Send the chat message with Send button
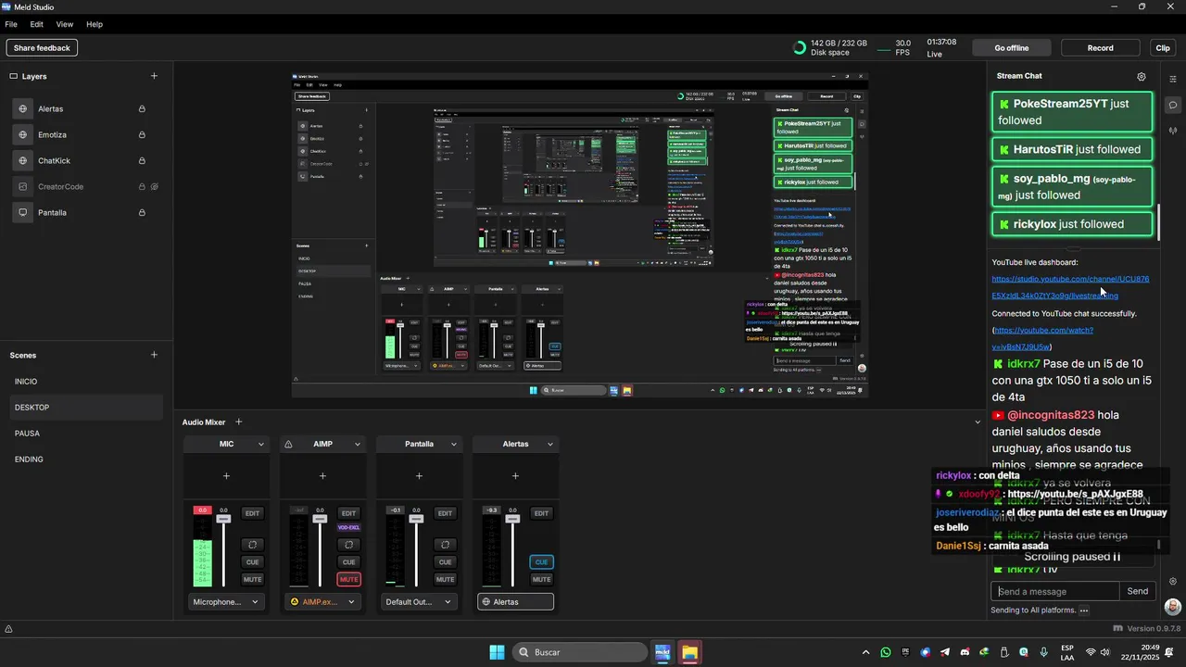The height and width of the screenshot is (667, 1186). [1138, 591]
